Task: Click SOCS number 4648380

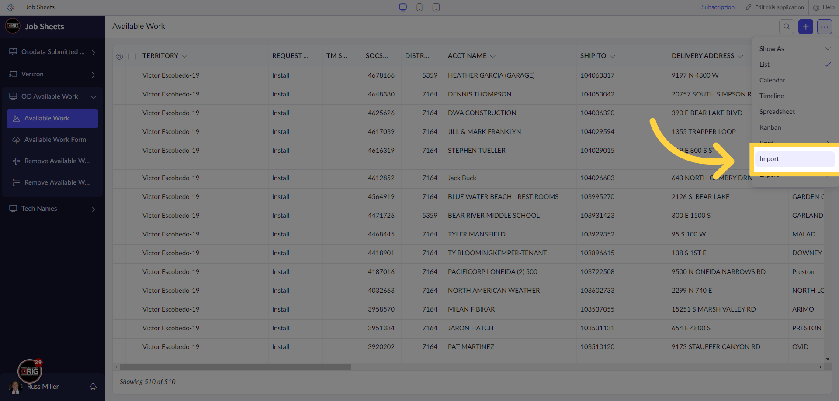Action: point(381,94)
